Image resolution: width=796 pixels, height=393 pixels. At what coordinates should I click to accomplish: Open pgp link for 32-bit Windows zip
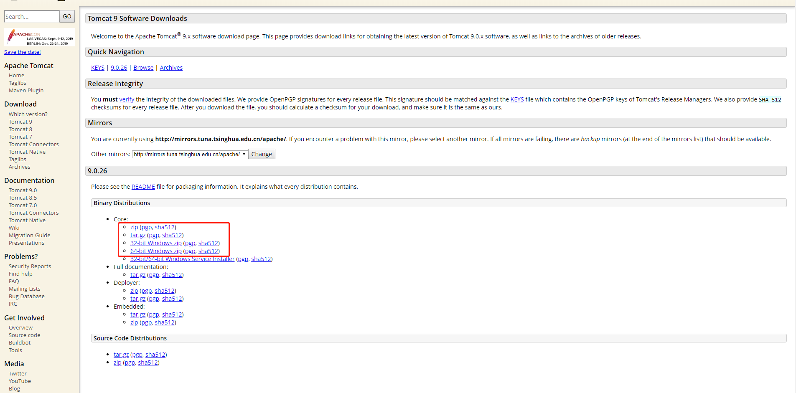[x=190, y=243]
